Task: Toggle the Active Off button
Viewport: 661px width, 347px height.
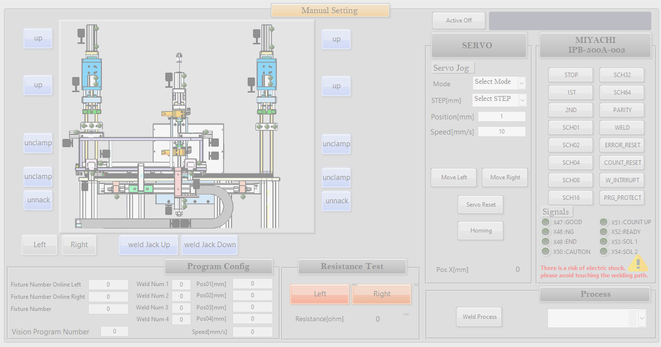Action: pyautogui.click(x=459, y=20)
